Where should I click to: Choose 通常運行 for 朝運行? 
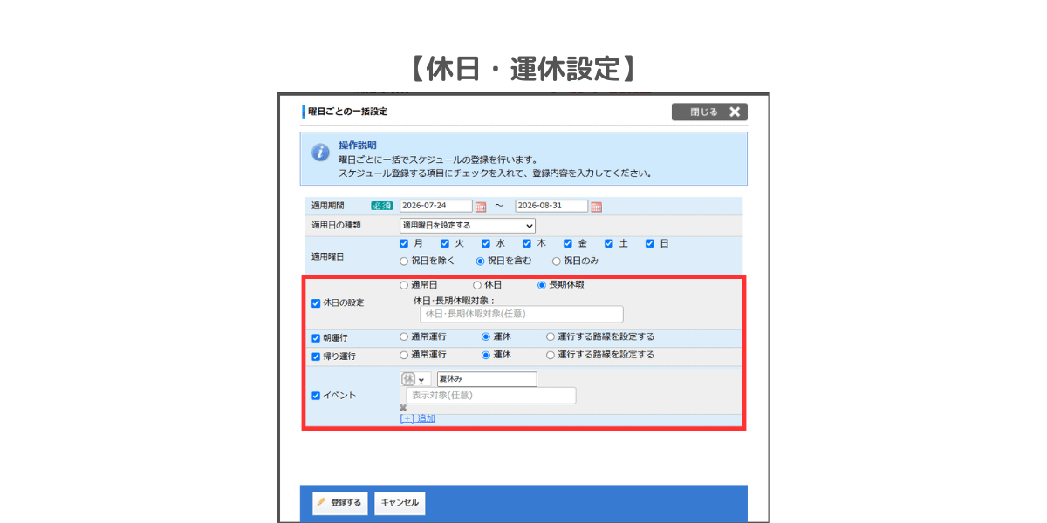[x=404, y=336]
